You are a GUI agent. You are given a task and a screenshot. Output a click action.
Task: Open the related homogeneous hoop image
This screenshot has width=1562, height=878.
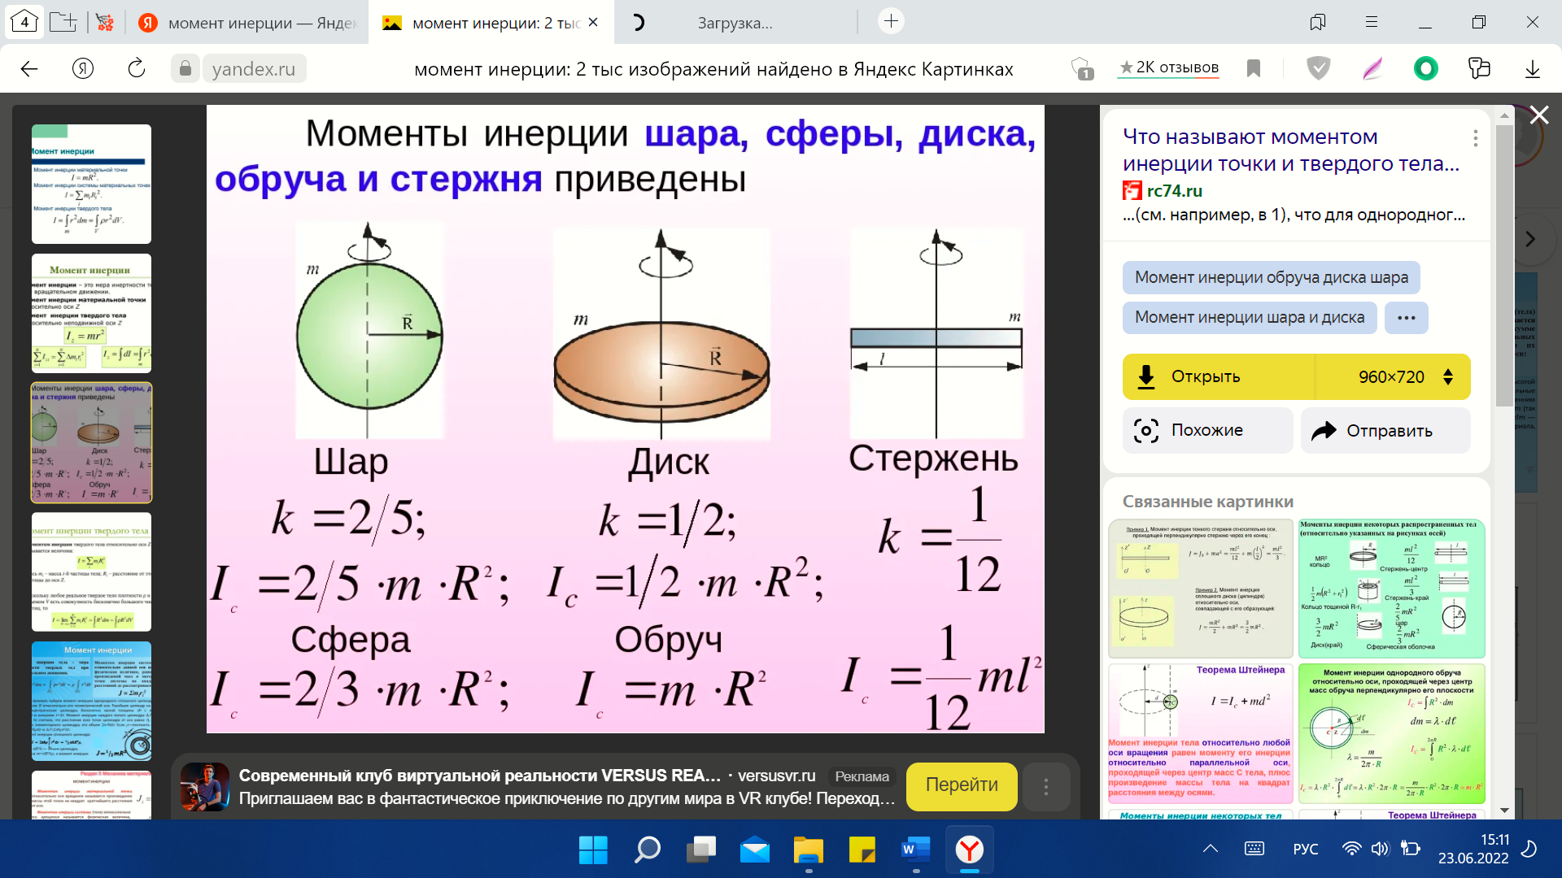coord(1392,734)
